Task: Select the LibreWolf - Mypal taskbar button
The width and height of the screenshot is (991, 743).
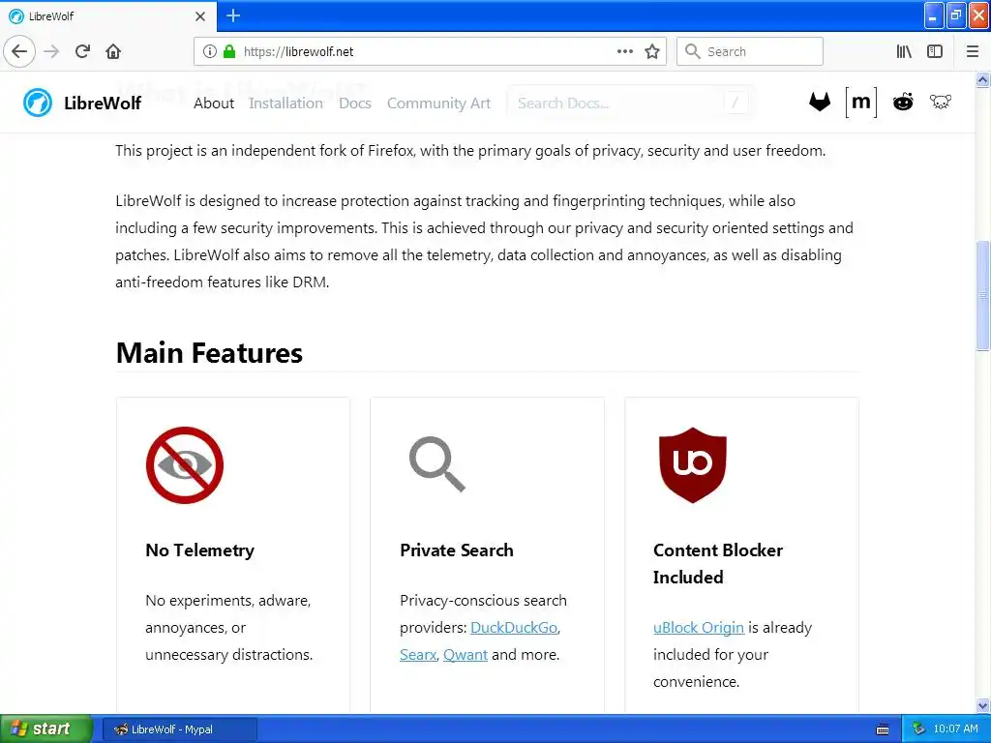Action: 180,729
